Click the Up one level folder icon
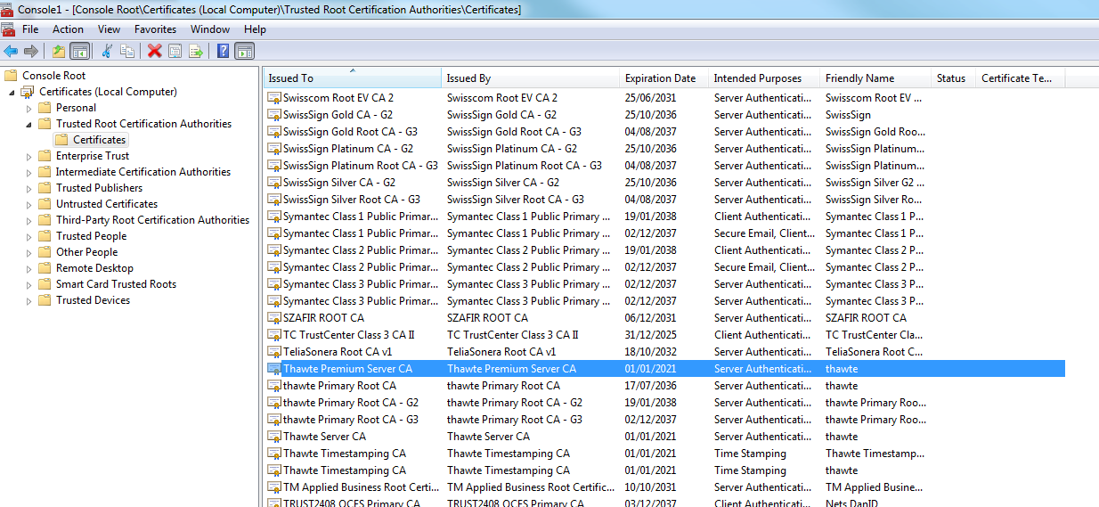 (59, 51)
